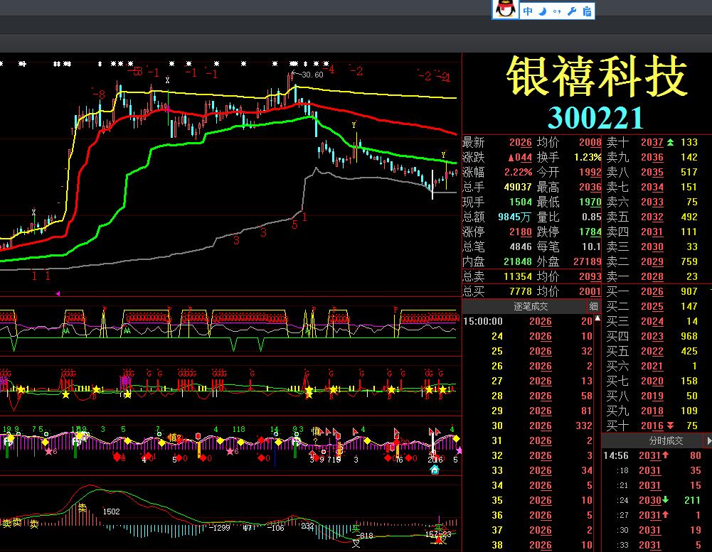Screen dimensions: 712x552
Task: Select 买四 volume 968
Action: click(689, 337)
